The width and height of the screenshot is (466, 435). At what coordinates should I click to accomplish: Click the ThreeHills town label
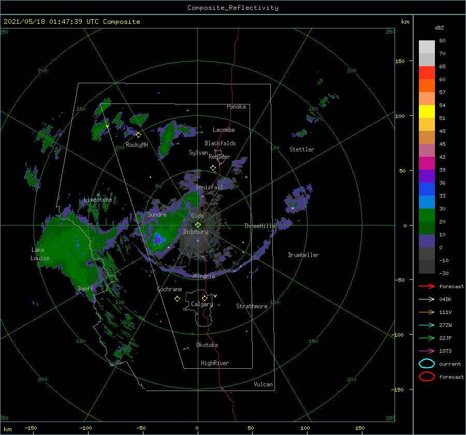[260, 226]
